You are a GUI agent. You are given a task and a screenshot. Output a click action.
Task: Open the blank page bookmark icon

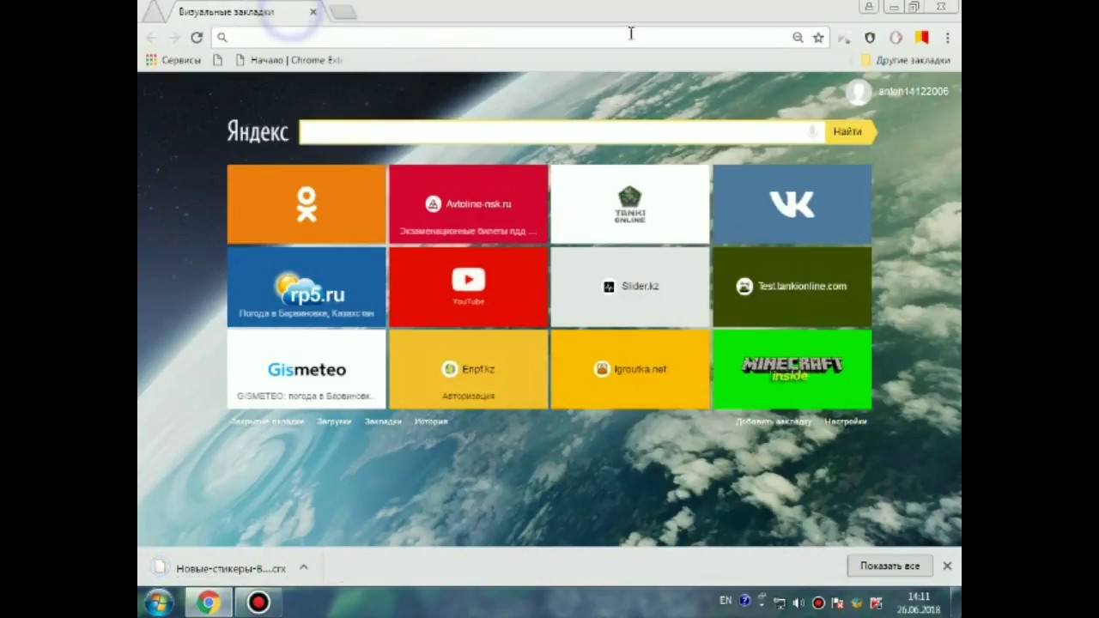(217, 60)
